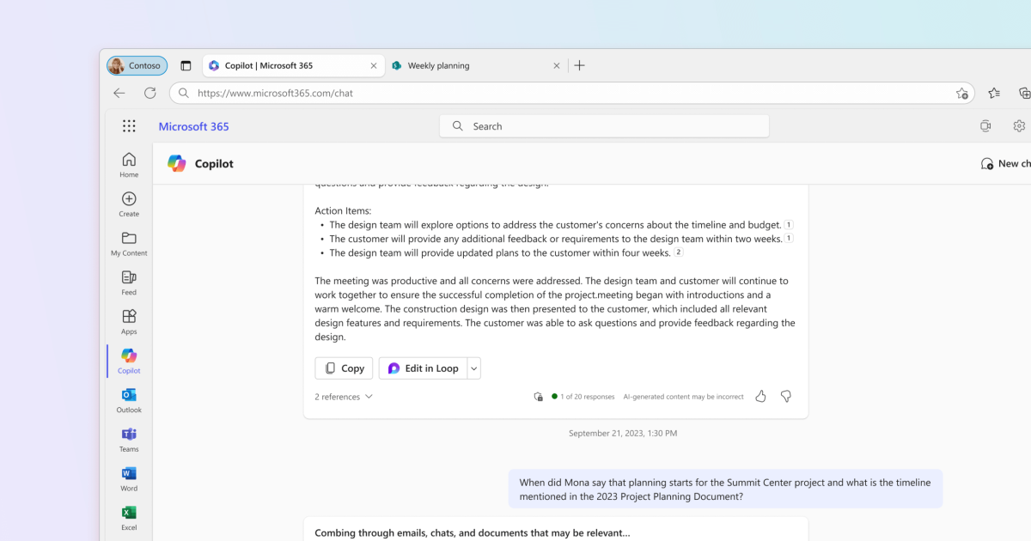Click the browser back arrow

(119, 93)
